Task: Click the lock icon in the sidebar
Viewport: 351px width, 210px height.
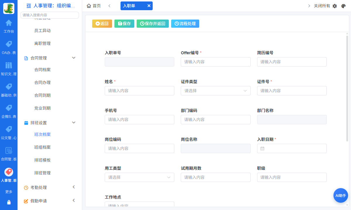Action: [x=9, y=202]
